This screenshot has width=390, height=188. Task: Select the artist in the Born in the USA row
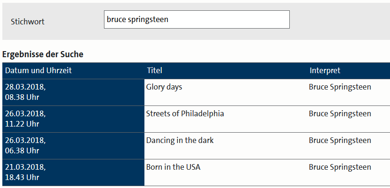coord(340,167)
